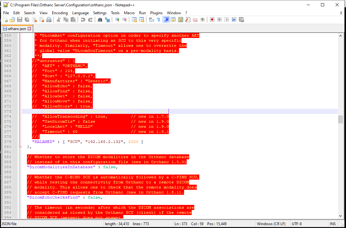Select the orthanc.json document tab
This screenshot has width=346, height=228.
point(17,29)
